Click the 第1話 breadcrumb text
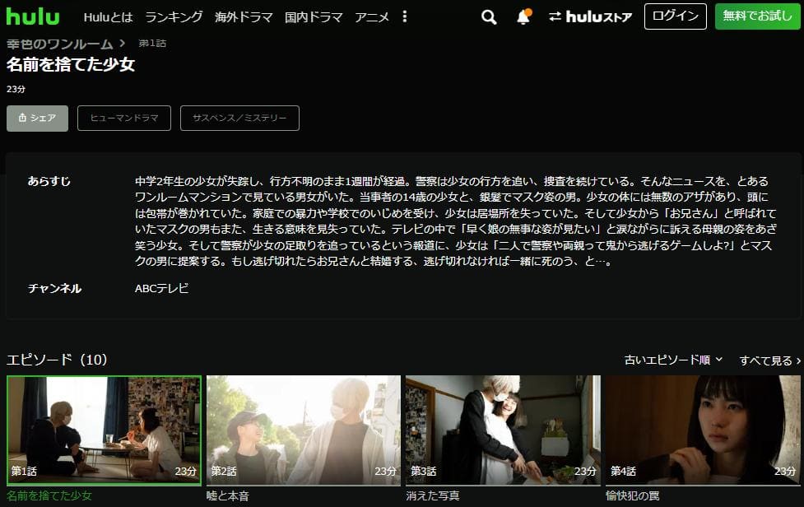The height and width of the screenshot is (507, 804). coord(152,44)
